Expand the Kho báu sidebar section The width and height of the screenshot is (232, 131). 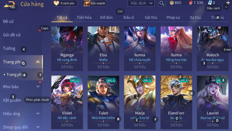[x=38, y=87]
